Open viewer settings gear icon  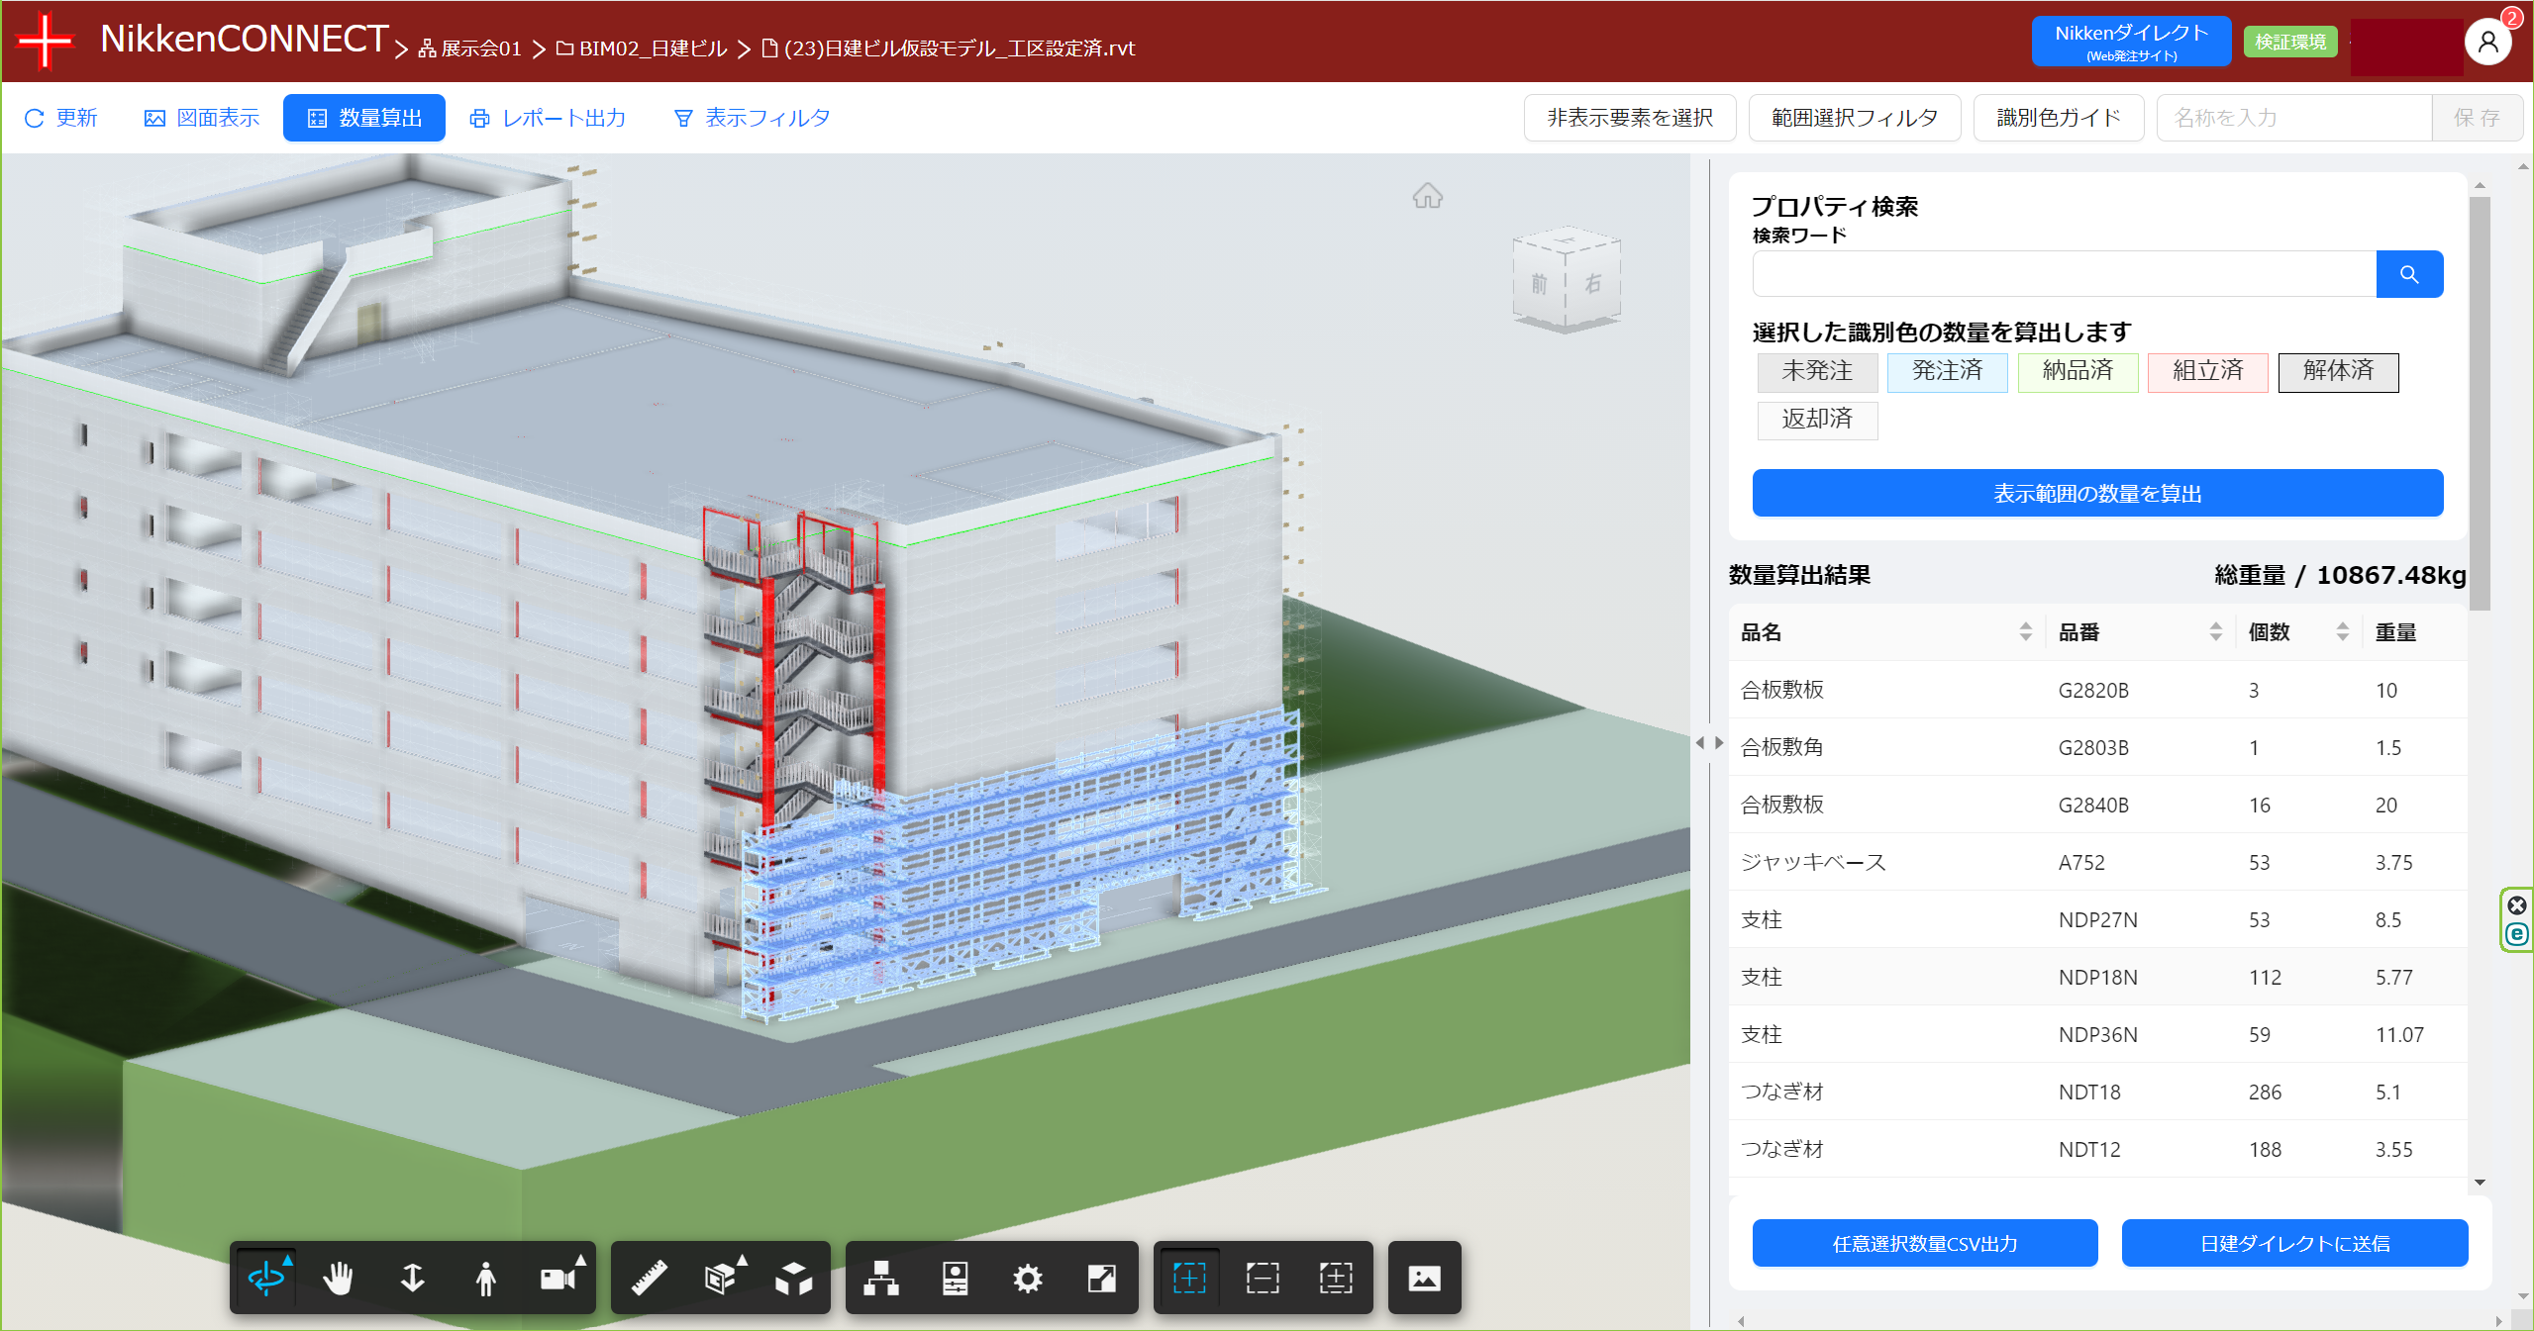(1028, 1278)
